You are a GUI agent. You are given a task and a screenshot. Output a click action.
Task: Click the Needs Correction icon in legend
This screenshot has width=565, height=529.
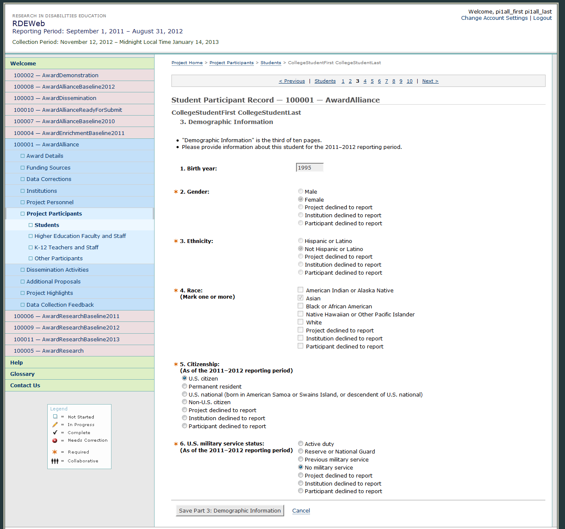(x=55, y=440)
